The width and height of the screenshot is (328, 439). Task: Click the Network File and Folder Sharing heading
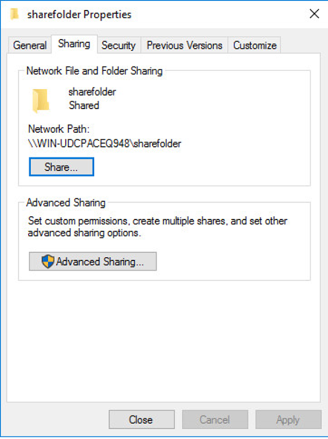point(94,71)
